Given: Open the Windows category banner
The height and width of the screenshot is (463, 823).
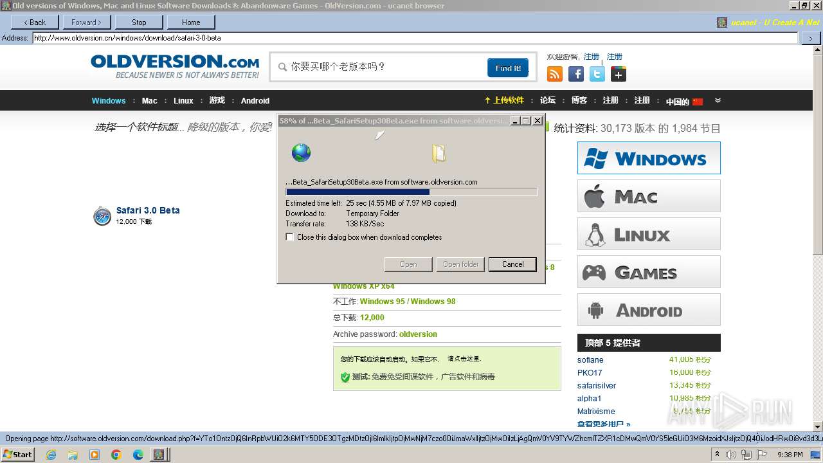Looking at the screenshot, I should tap(649, 158).
